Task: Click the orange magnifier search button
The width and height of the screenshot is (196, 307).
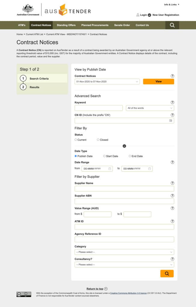Action: [167, 273]
